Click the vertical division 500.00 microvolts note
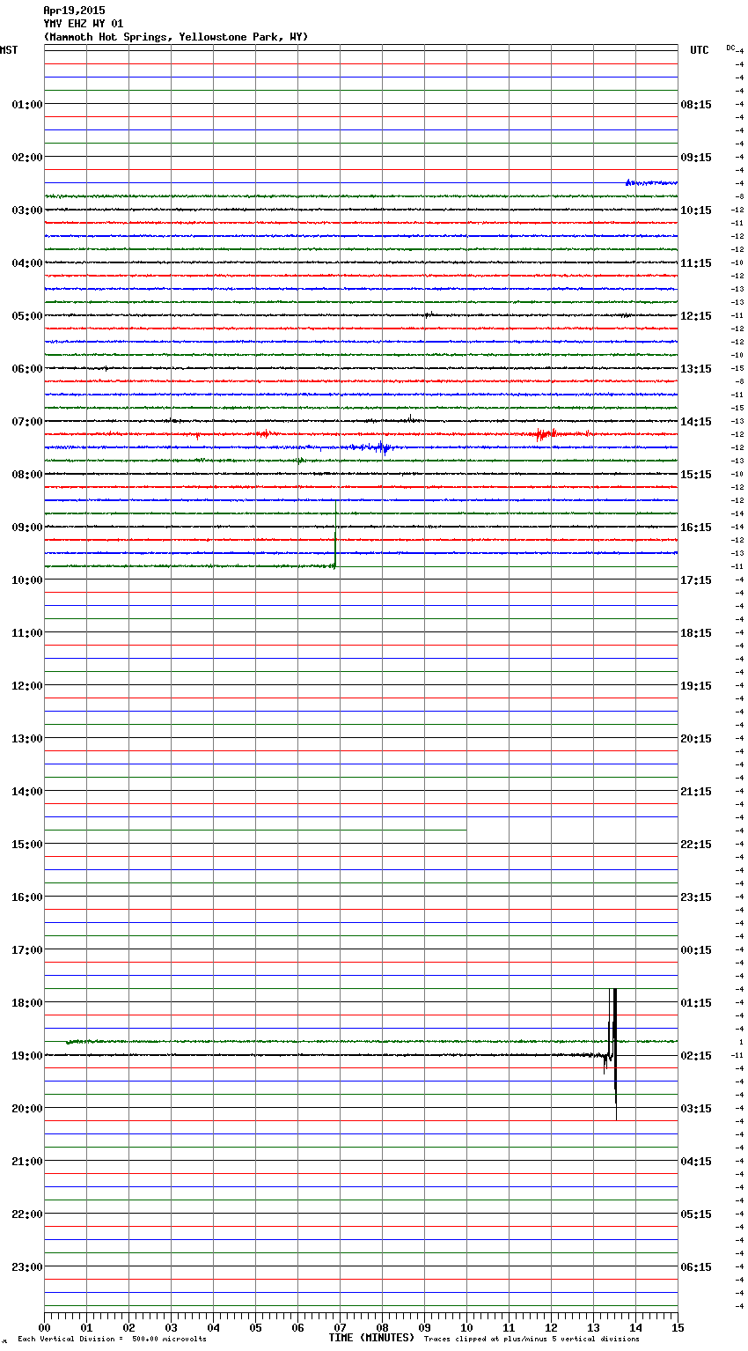Image resolution: width=748 pixels, height=1351 pixels. pos(112,1340)
